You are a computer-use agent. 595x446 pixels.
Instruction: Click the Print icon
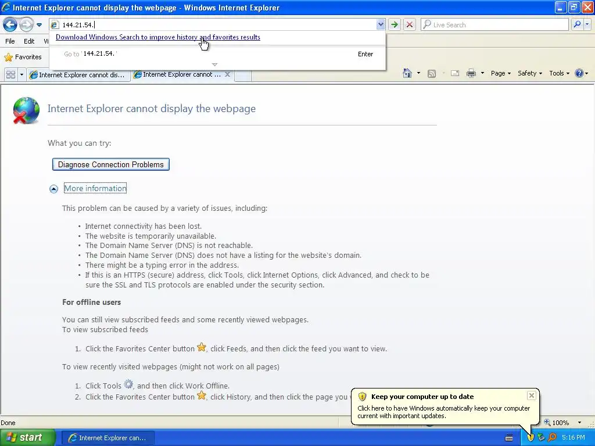tap(471, 74)
